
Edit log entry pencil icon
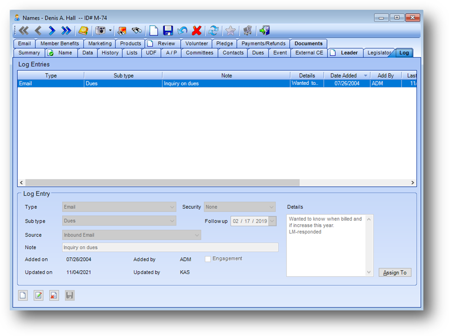coord(38,295)
